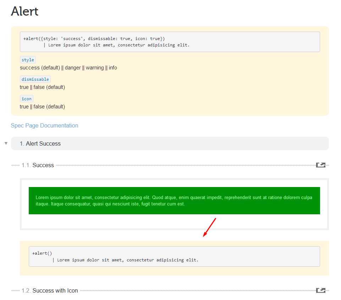This screenshot has height=300, width=341.
Task: Open the 1.1. Success example in new window
Action: coord(321,165)
